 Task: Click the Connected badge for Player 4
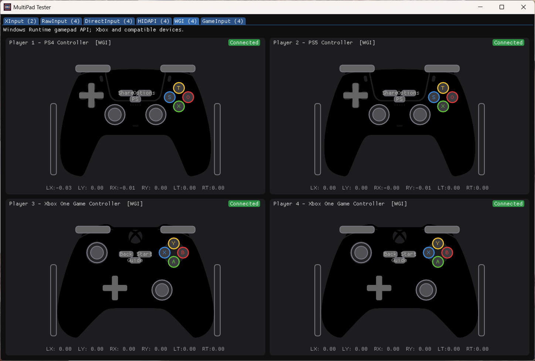508,204
